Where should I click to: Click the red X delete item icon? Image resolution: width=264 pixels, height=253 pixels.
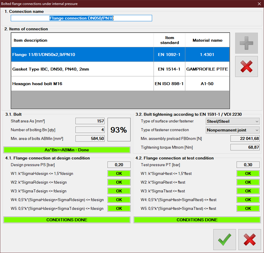246,66
